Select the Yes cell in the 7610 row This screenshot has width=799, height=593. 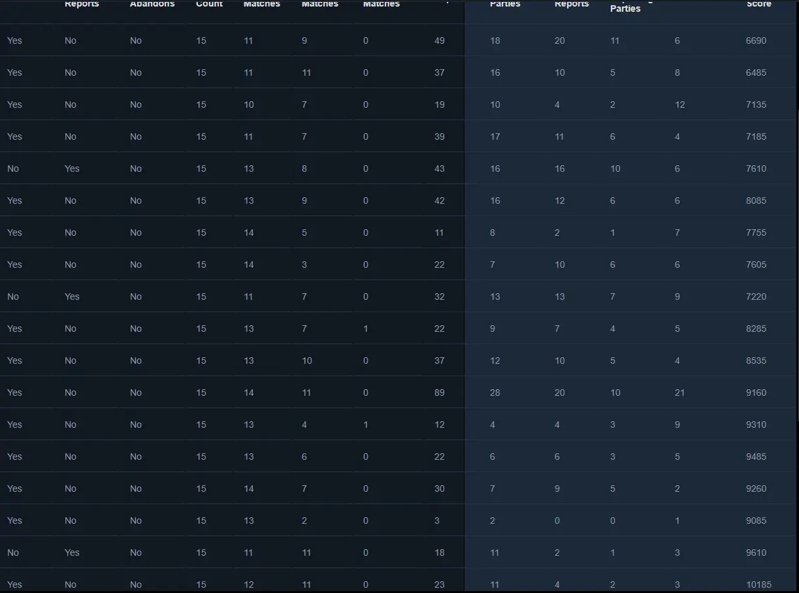point(72,168)
